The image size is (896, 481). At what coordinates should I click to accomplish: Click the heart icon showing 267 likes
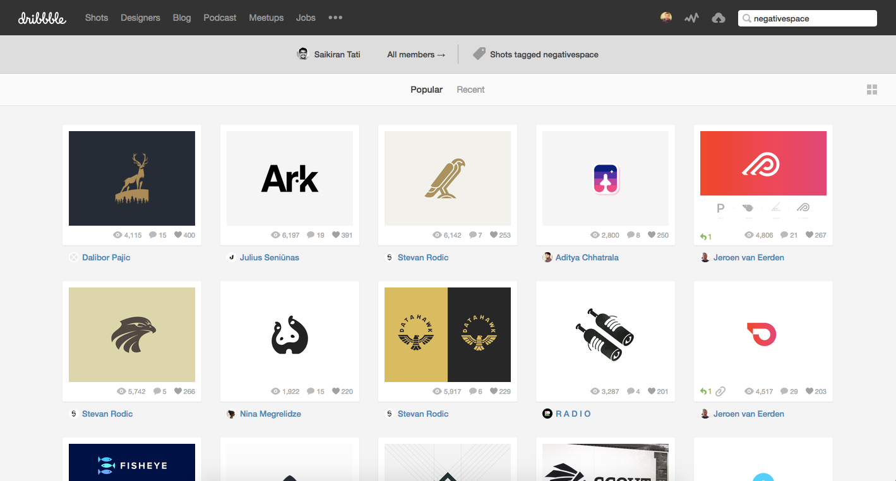[x=809, y=235]
